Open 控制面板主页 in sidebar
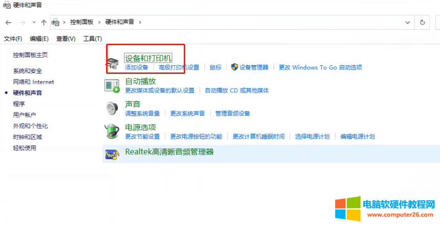This screenshot has height=225, width=440. click(x=30, y=55)
